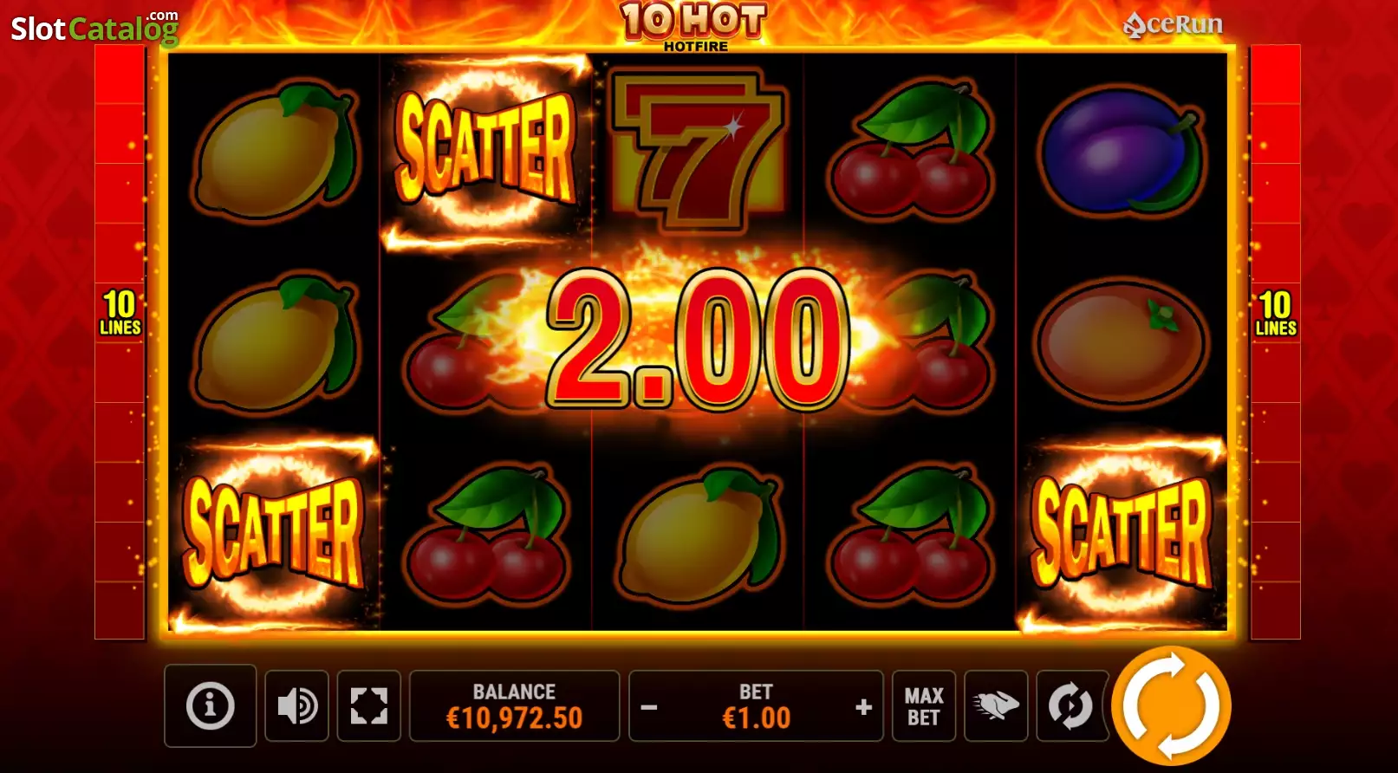This screenshot has width=1398, height=773.
Task: Open the game info panel
Action: [x=210, y=705]
